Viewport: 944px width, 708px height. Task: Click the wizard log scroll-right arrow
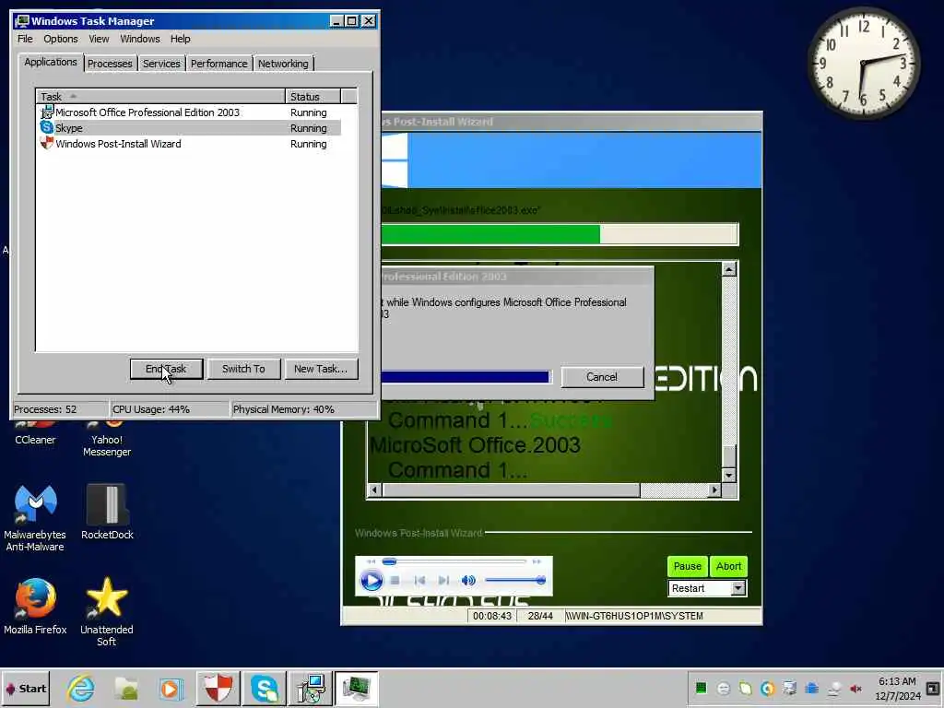714,490
